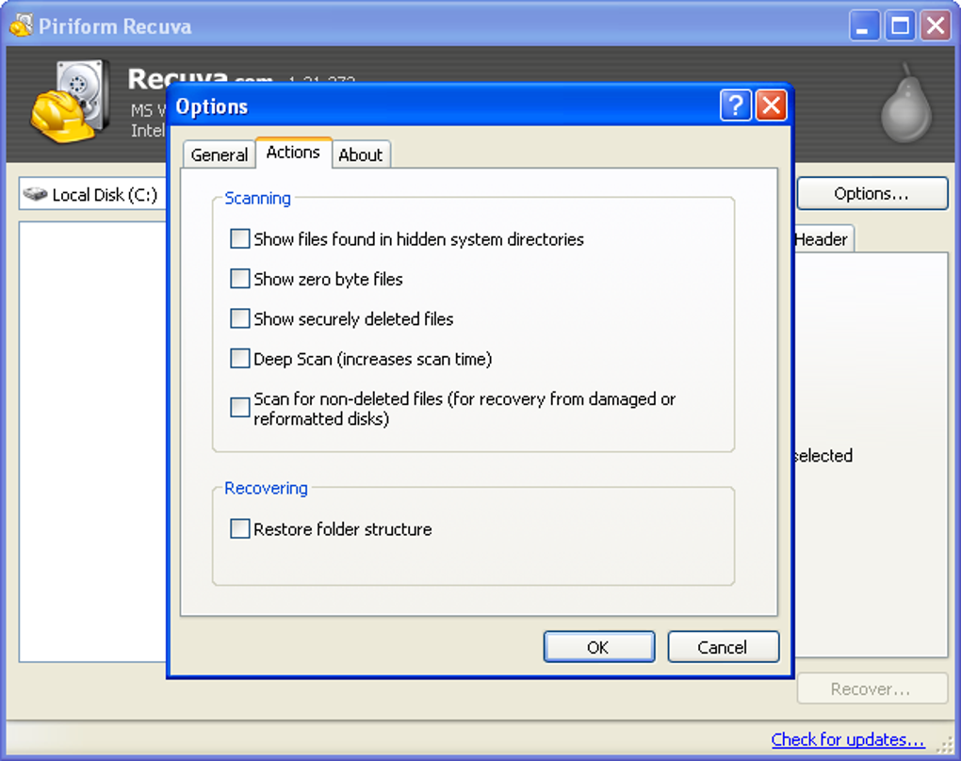The width and height of the screenshot is (961, 761).
Task: Open the Options dialog help via question mark icon
Action: [735, 105]
